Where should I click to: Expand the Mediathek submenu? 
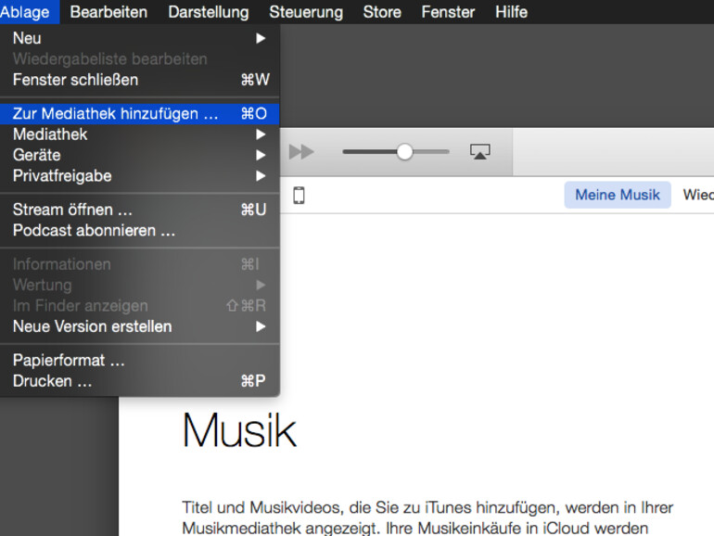pos(139,134)
